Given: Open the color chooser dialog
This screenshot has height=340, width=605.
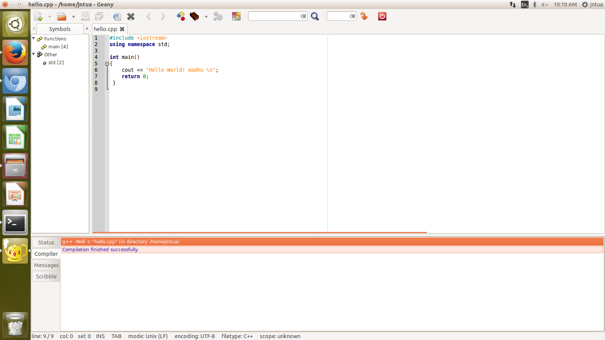Looking at the screenshot, I should [236, 16].
